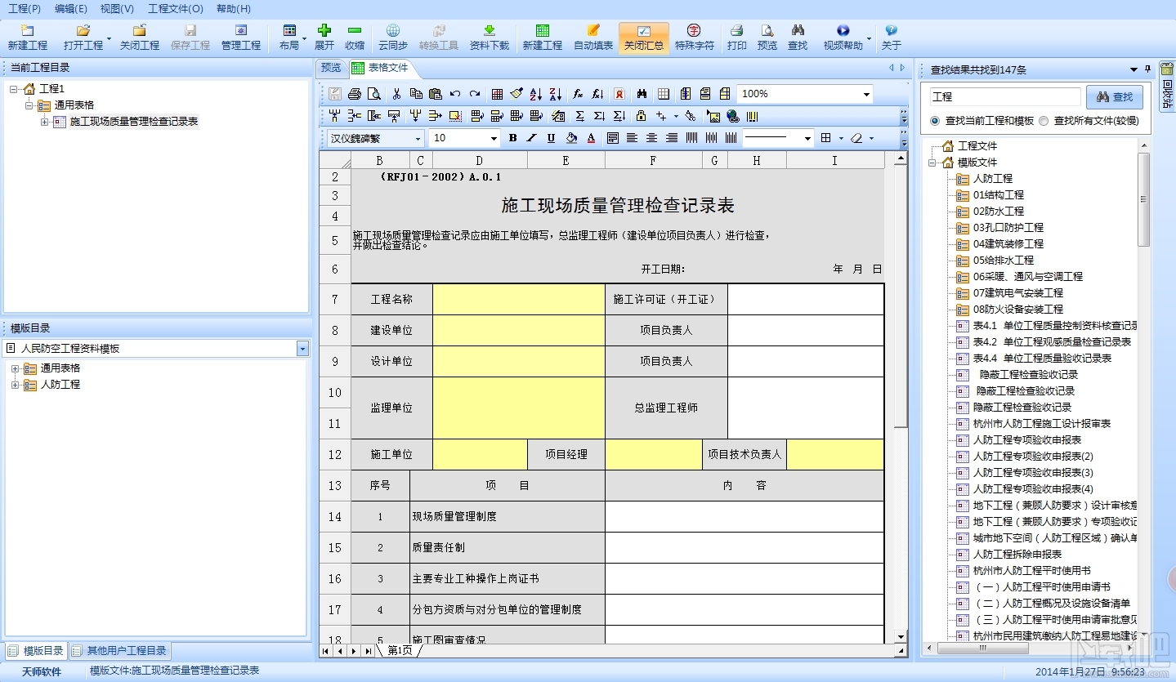
Task: Switch to the 预览 tab
Action: [x=331, y=68]
